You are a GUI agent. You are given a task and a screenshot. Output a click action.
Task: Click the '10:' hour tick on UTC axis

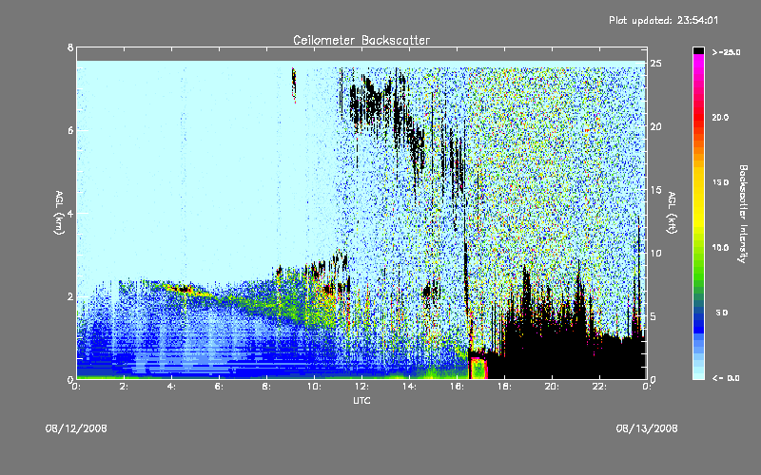pyautogui.click(x=314, y=387)
